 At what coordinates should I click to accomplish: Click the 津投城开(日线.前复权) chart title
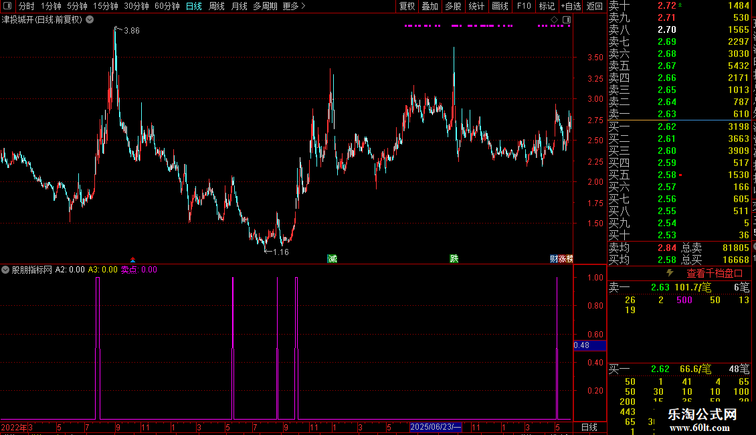click(42, 20)
